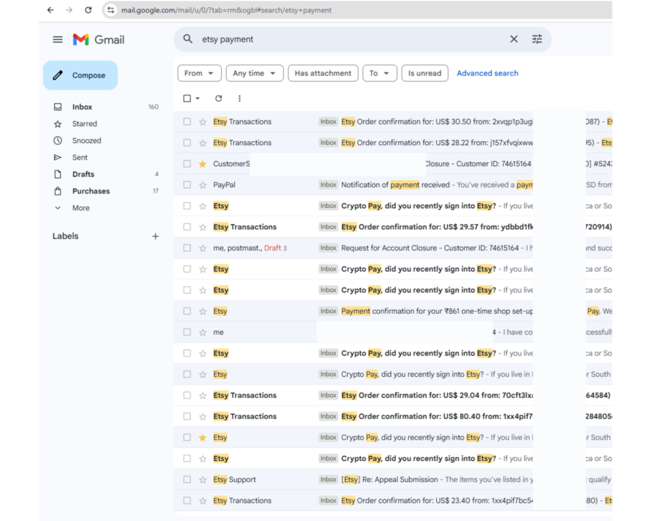This screenshot has height=521, width=651.
Task: Open search options sliders icon
Action: click(537, 39)
